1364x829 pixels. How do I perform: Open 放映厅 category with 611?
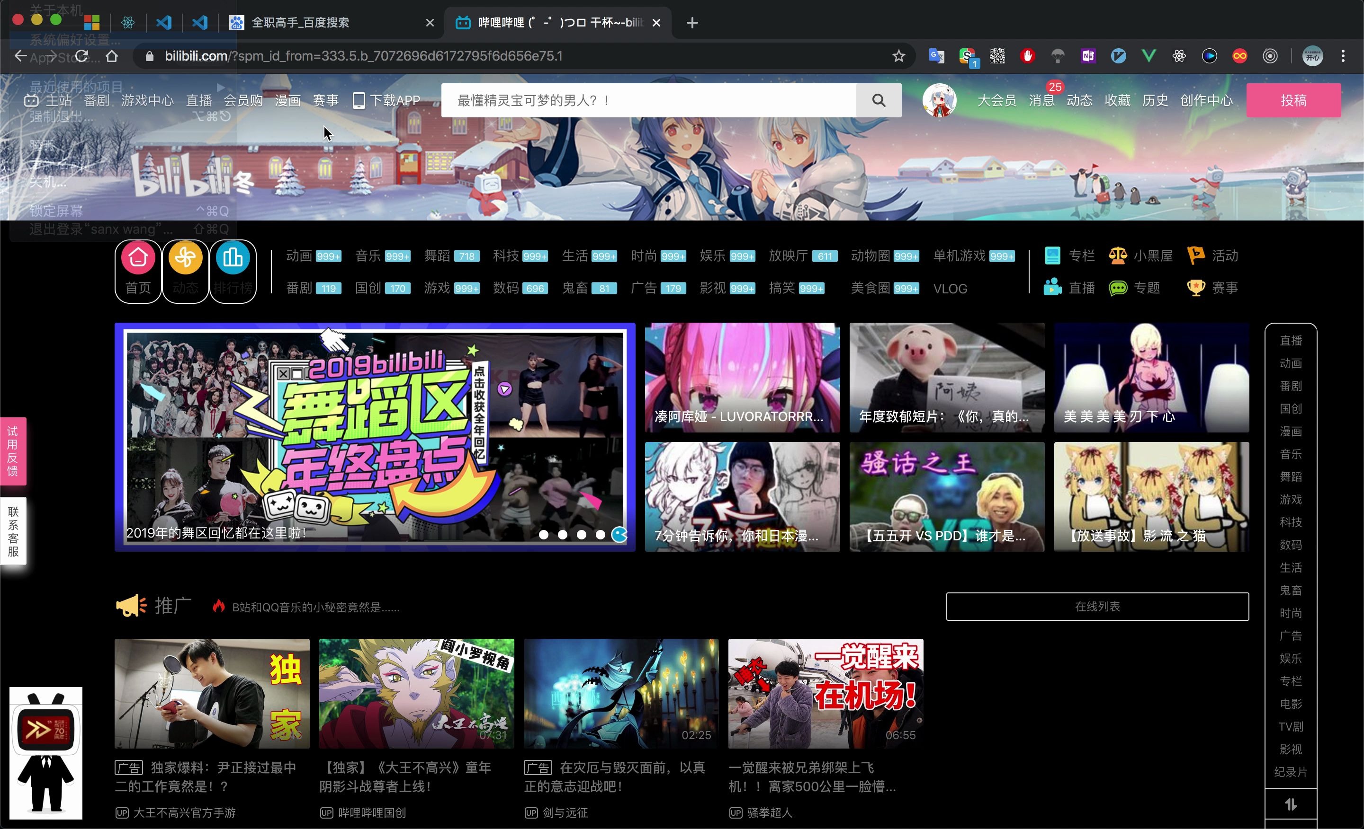(803, 256)
